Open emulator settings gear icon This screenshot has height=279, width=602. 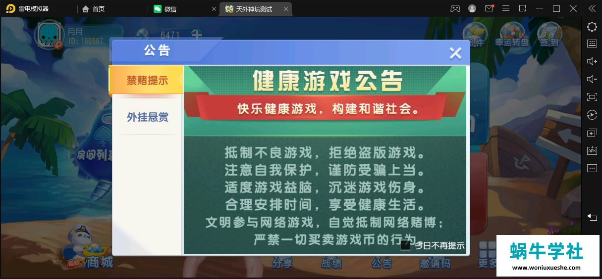click(592, 27)
